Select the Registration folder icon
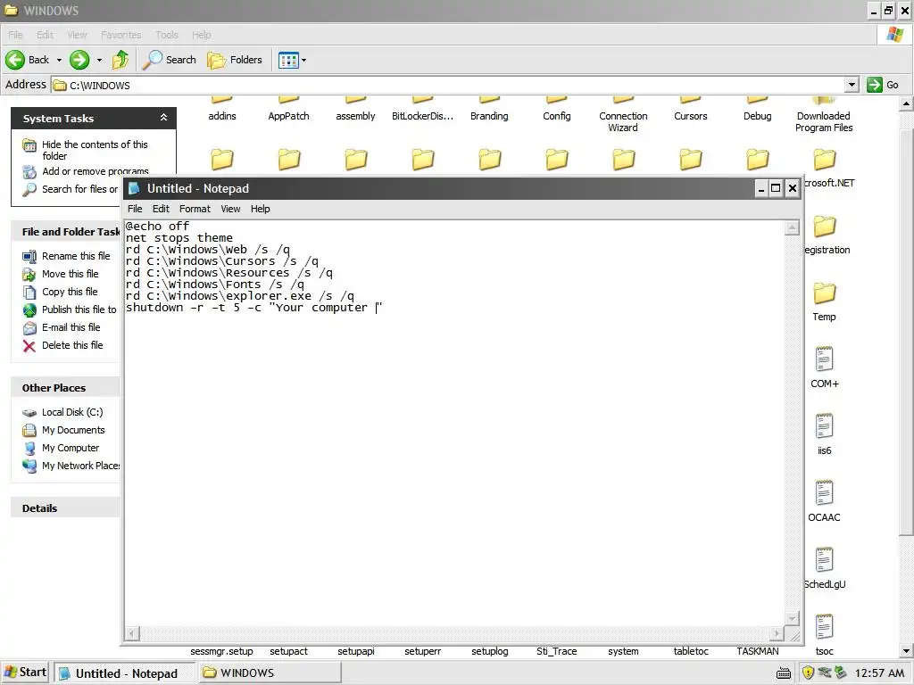 tap(824, 227)
